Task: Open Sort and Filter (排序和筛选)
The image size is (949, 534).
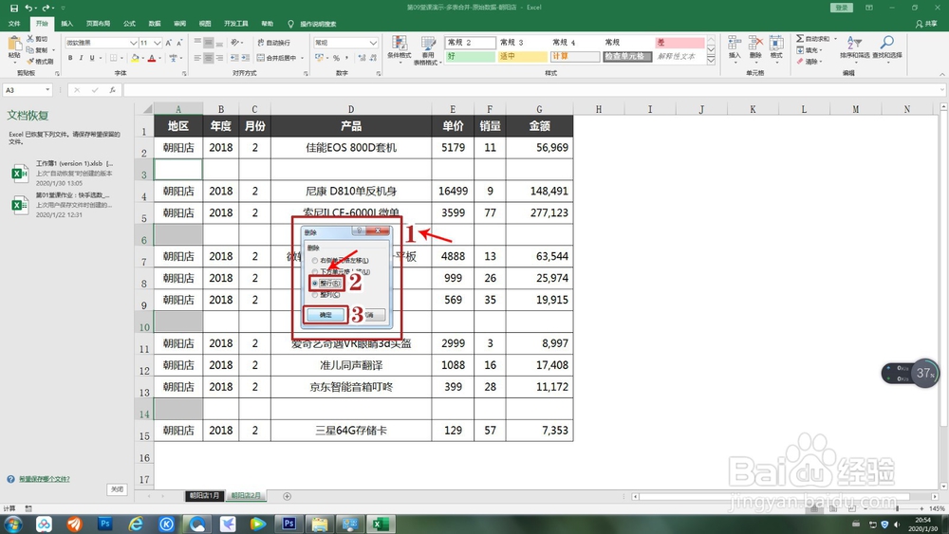Action: coord(854,47)
